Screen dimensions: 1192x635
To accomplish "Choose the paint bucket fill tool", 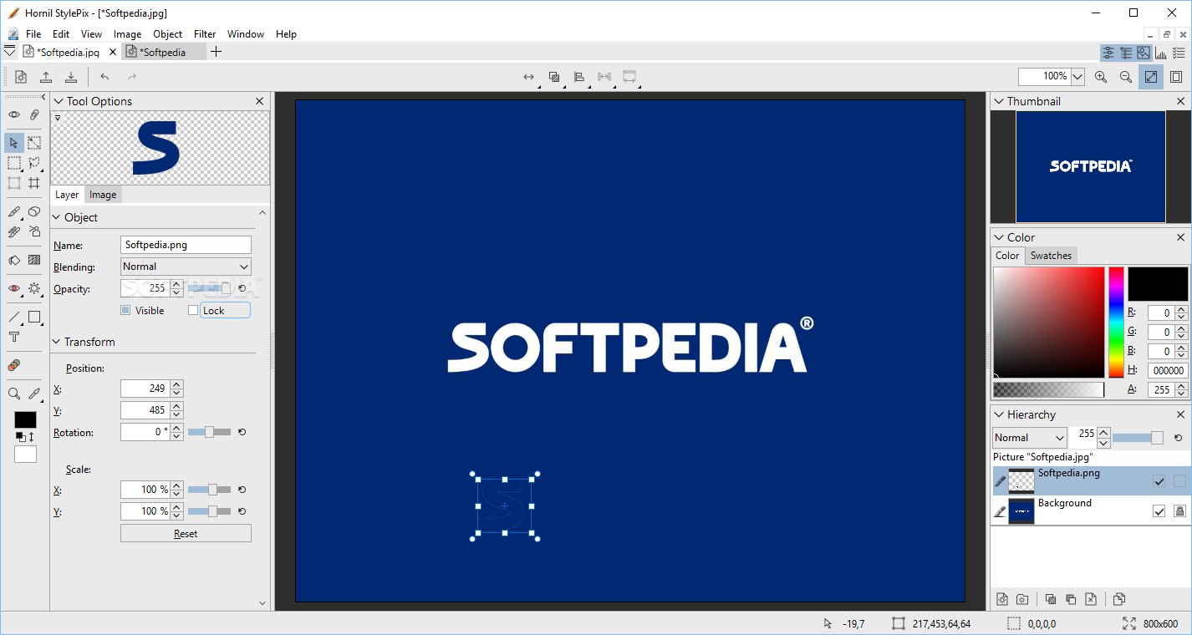I will 14,260.
